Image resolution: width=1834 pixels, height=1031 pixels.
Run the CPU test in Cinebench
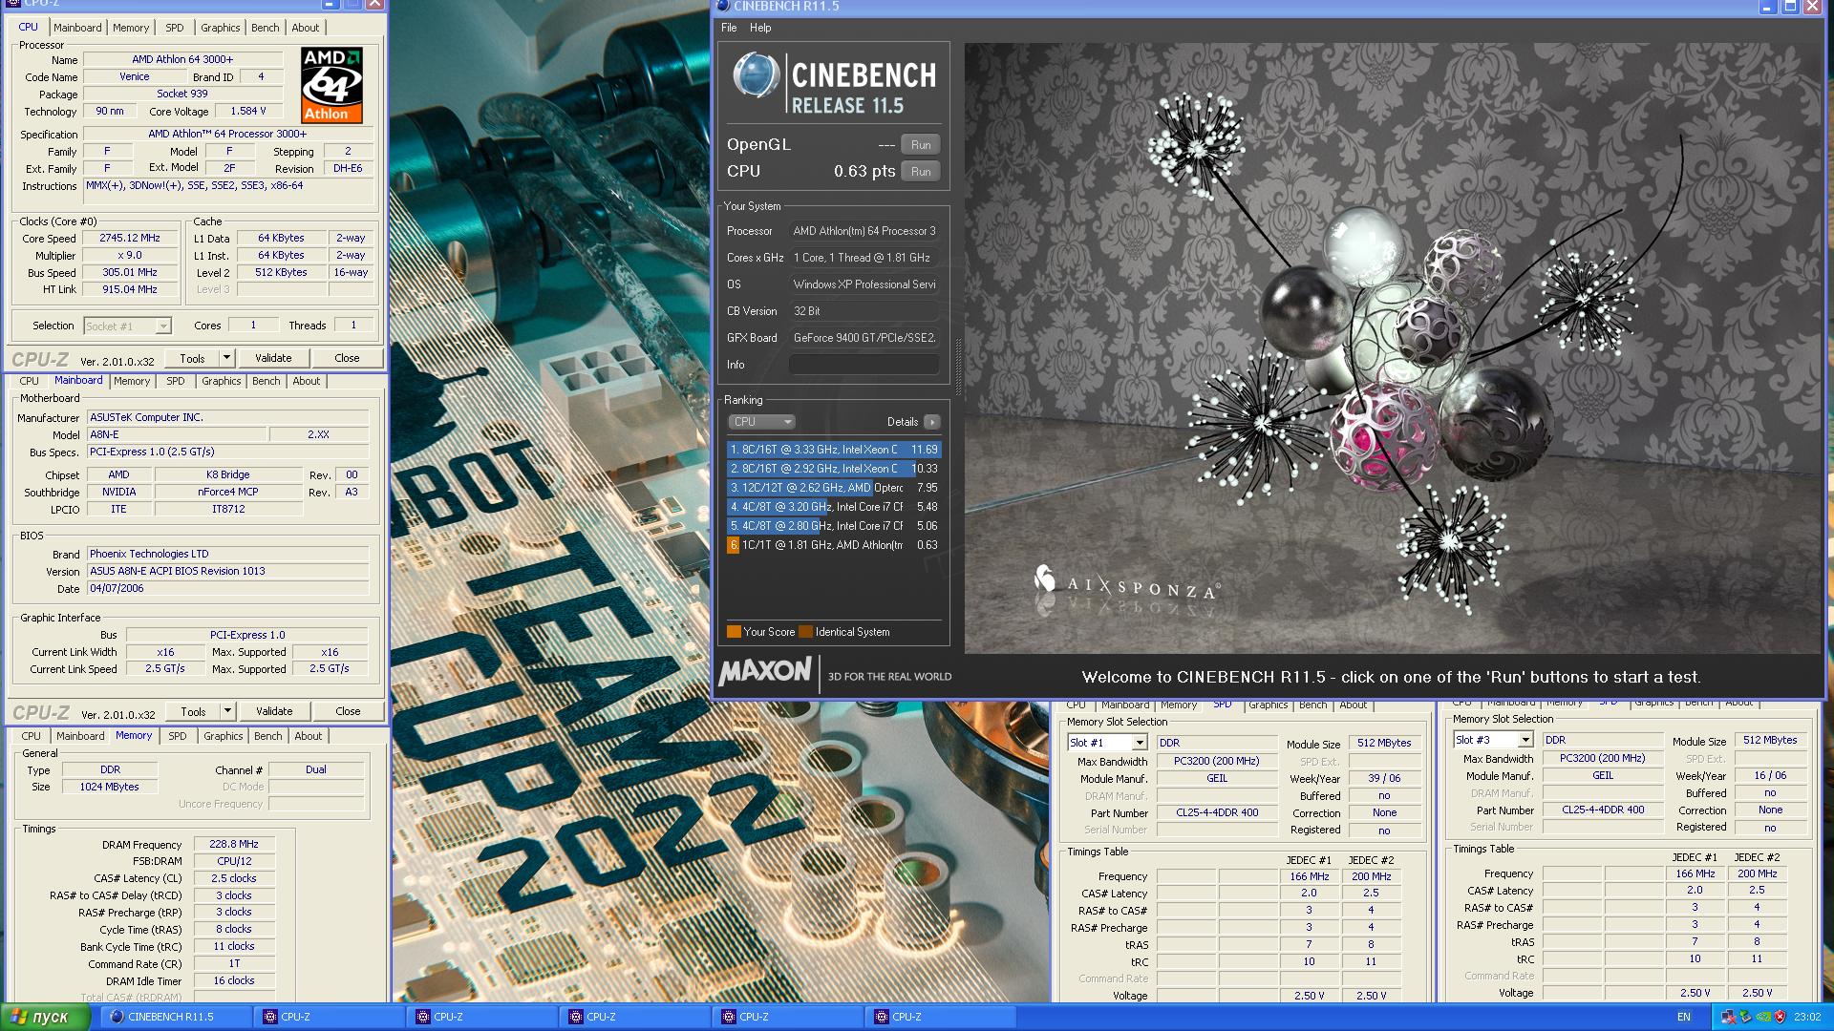[921, 172]
